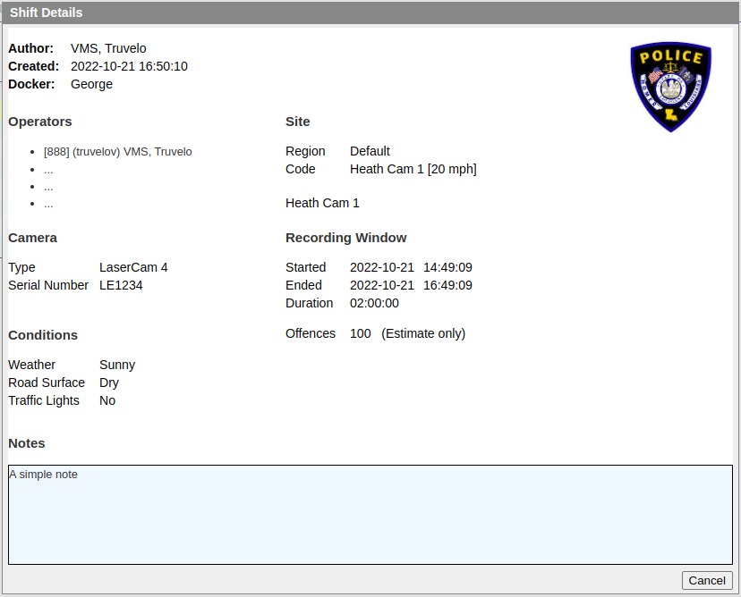Image resolution: width=741 pixels, height=597 pixels.
Task: Click the Cancel button
Action: tap(707, 580)
